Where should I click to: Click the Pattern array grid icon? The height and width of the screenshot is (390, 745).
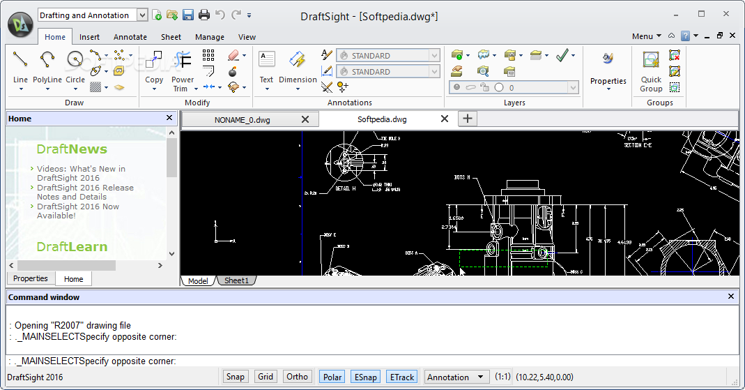click(208, 55)
